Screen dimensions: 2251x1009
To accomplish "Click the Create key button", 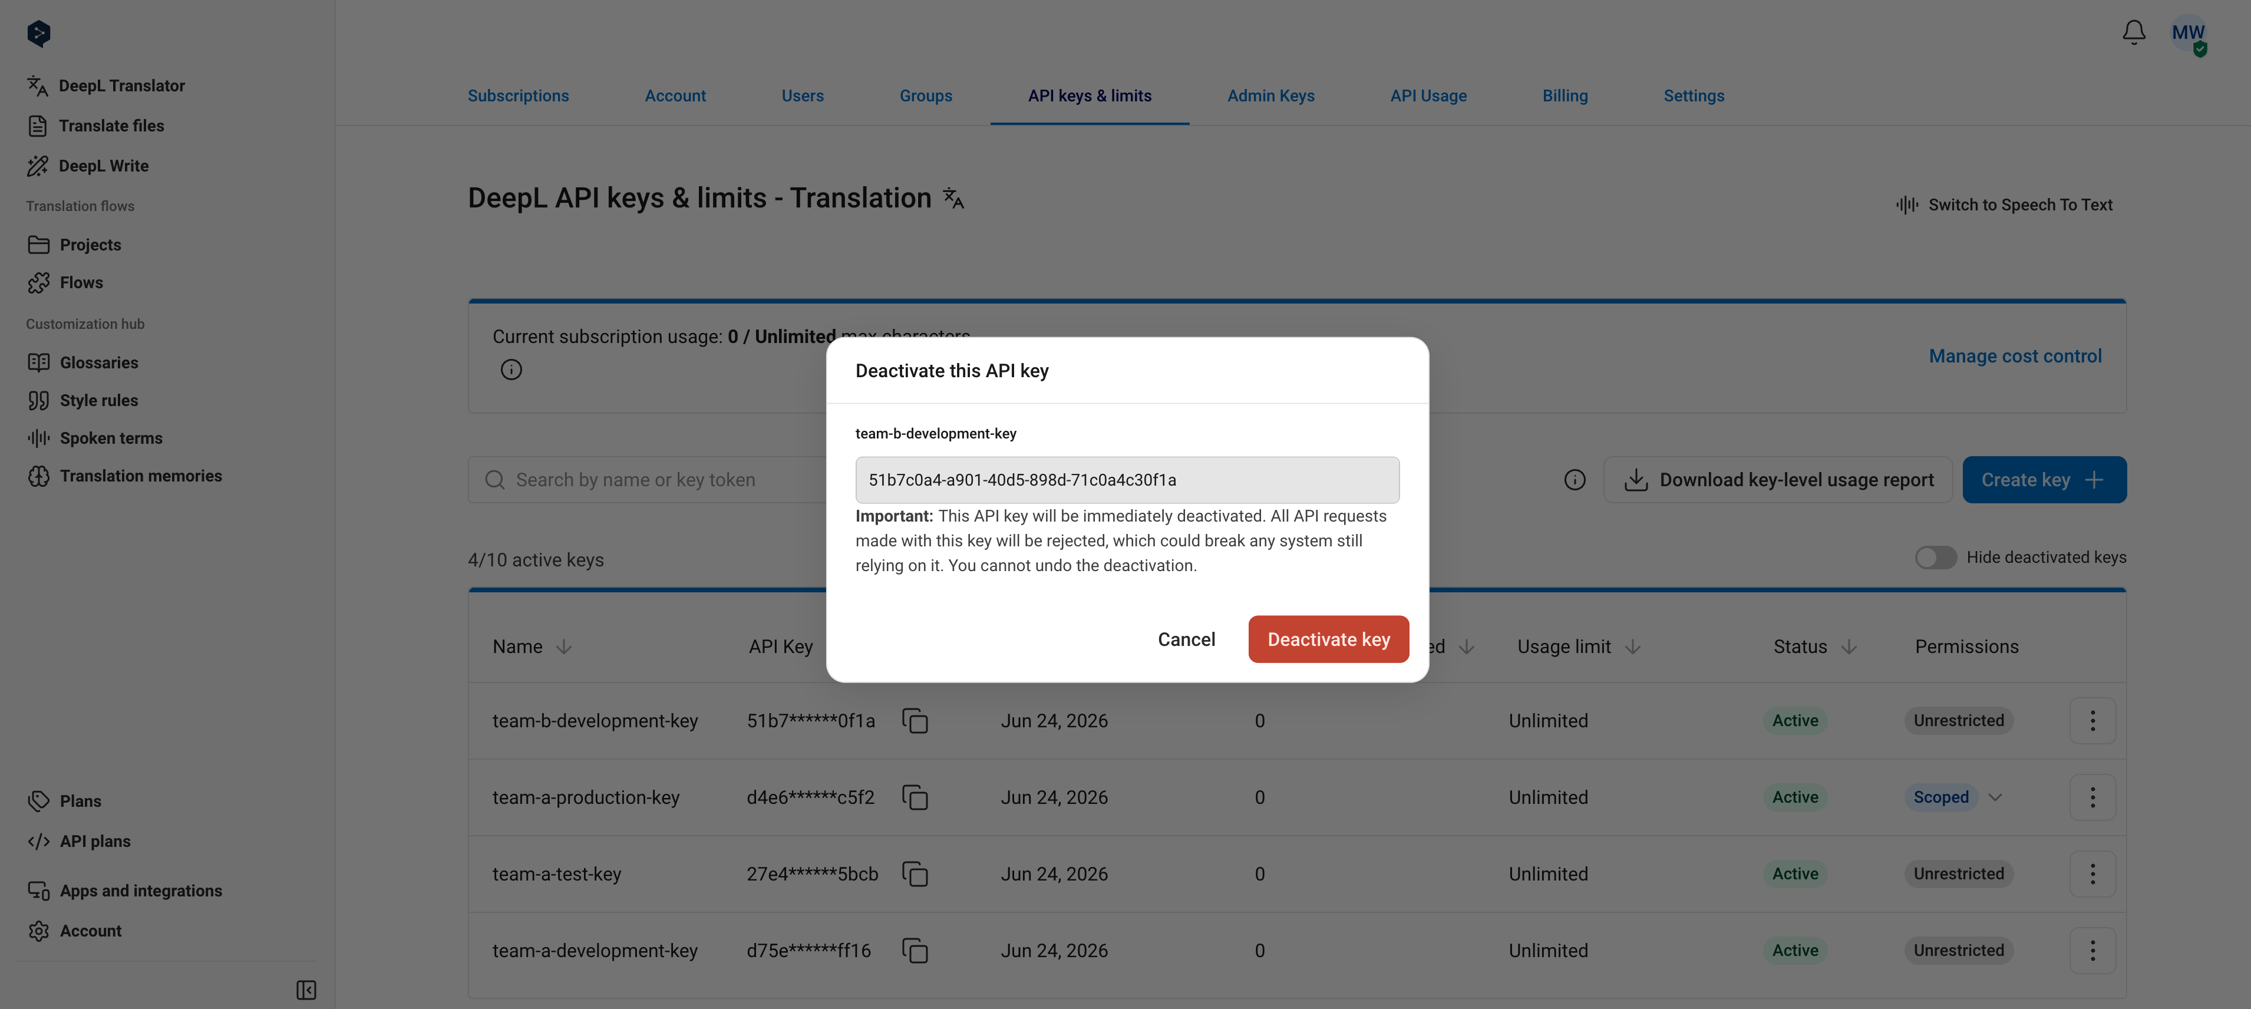I will (x=2044, y=480).
